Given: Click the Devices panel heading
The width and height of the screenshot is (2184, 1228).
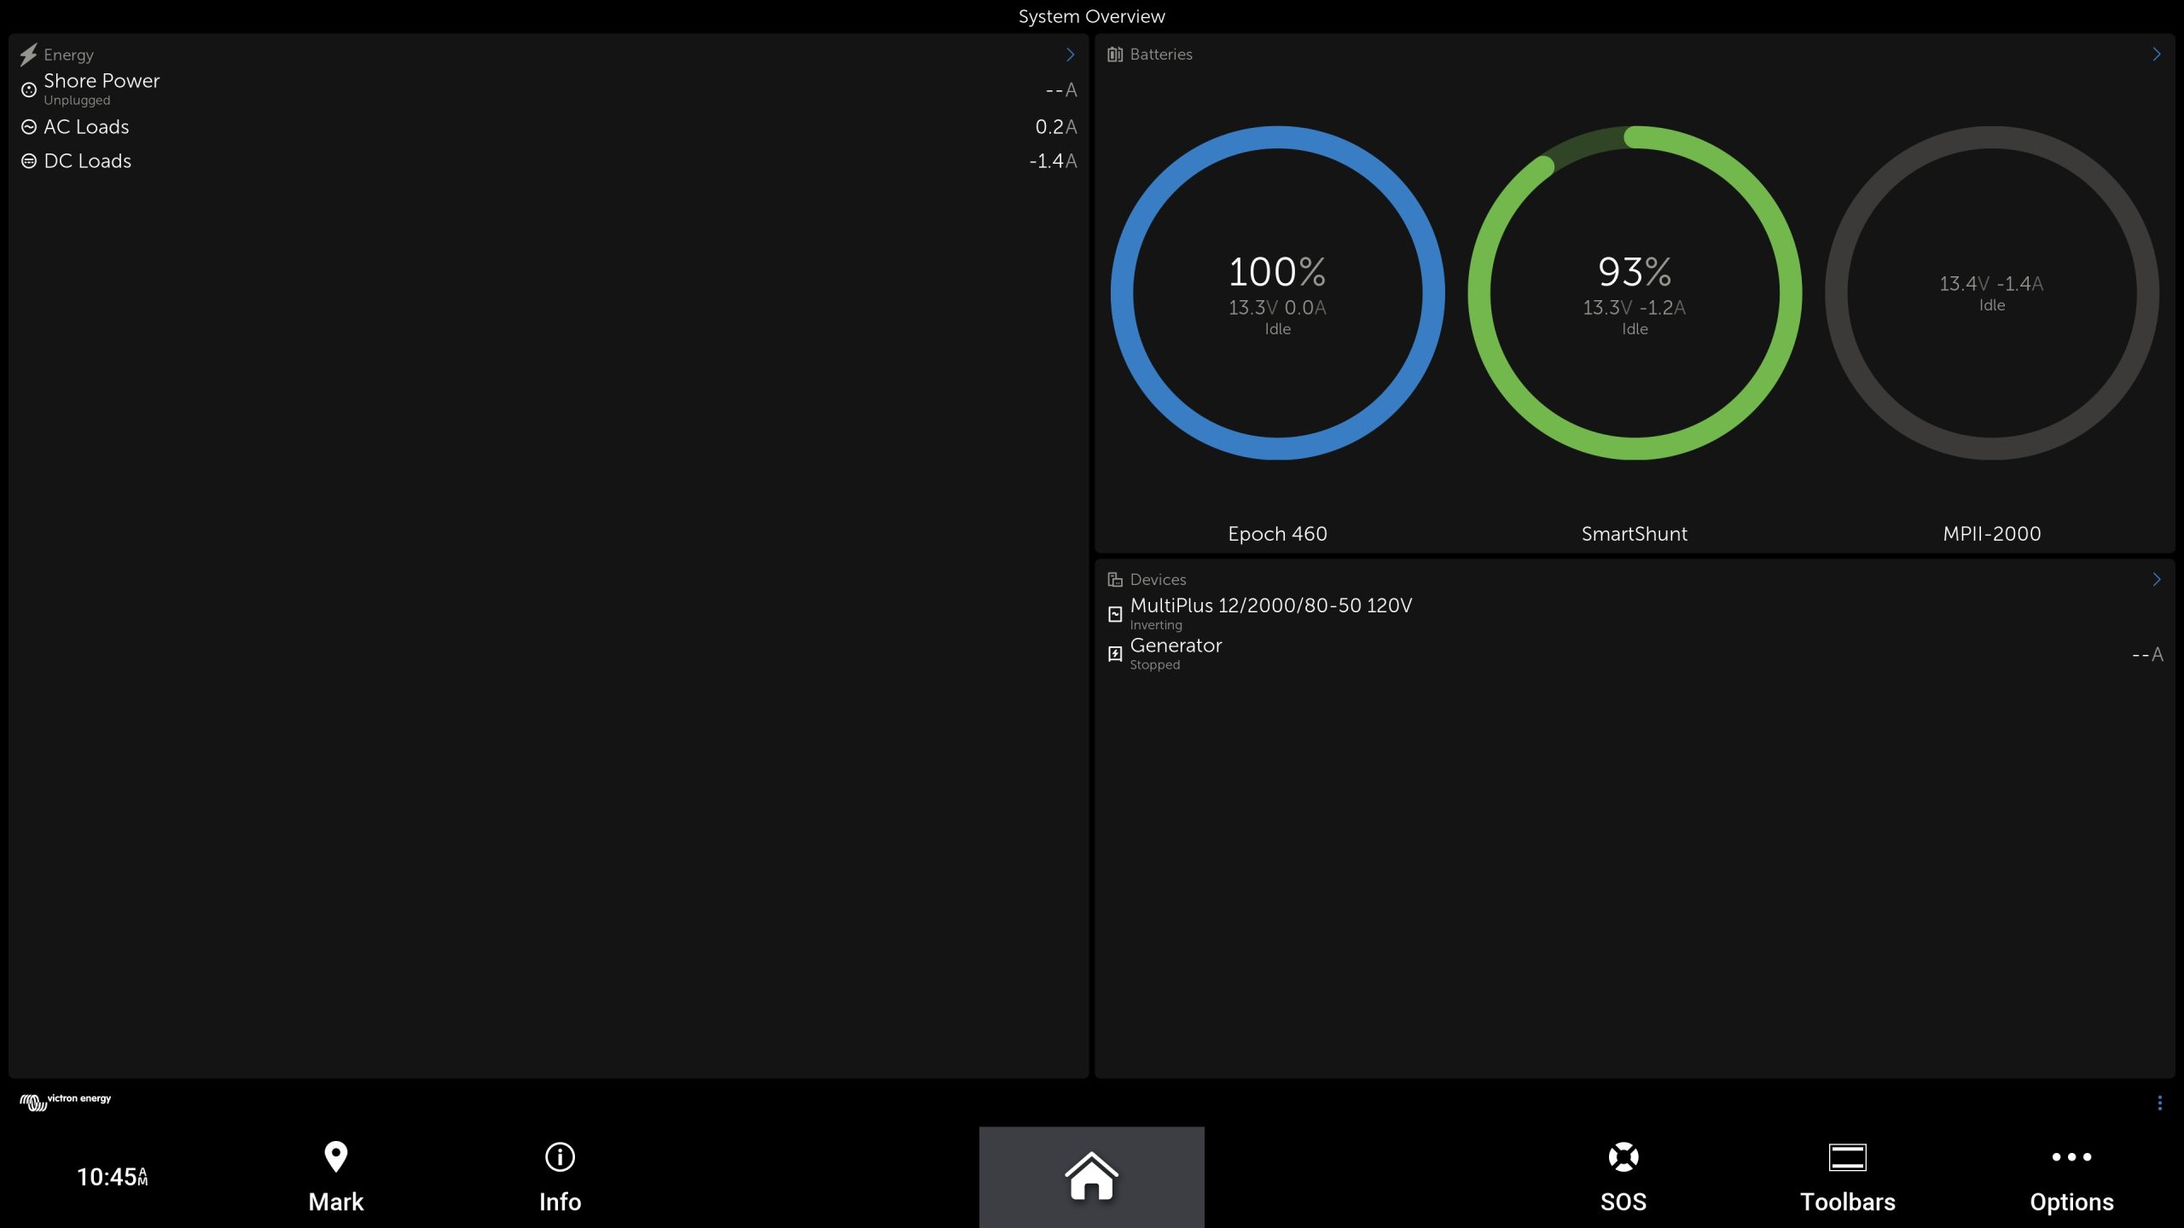Looking at the screenshot, I should click(x=1158, y=580).
